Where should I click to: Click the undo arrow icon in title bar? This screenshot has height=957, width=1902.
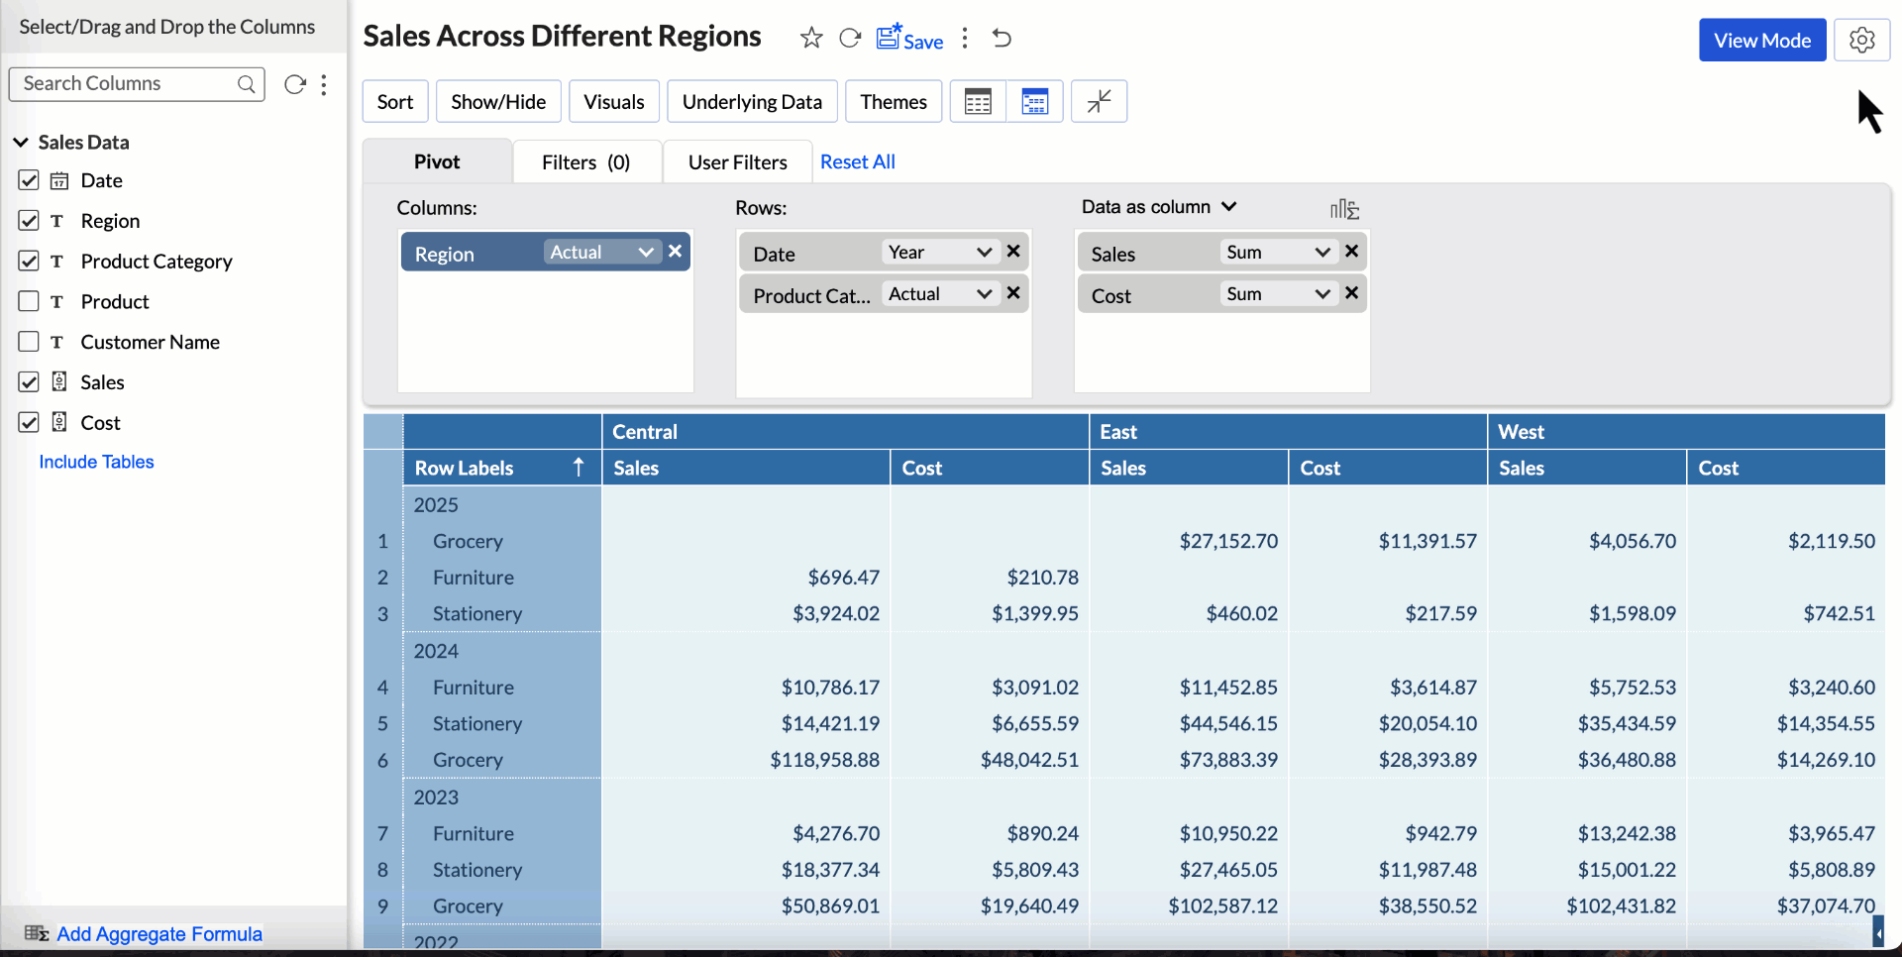(1002, 39)
